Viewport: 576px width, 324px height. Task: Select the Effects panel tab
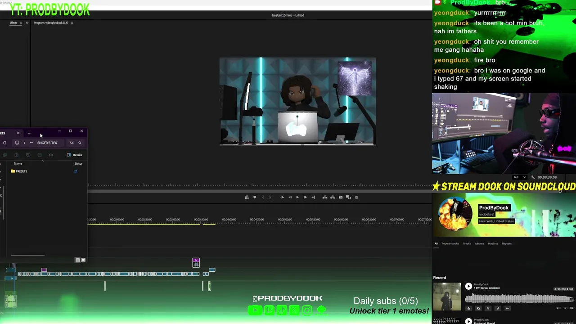13,22
